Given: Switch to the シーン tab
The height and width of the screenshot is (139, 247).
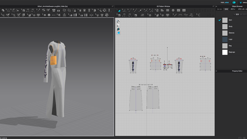Looking at the screenshot, I should [219, 9].
